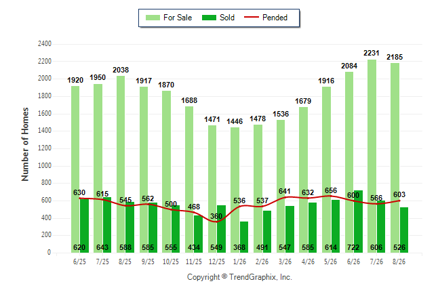Click the 1/26 Sold bar labeled 368
This screenshot has width=438, height=294.
click(244, 237)
